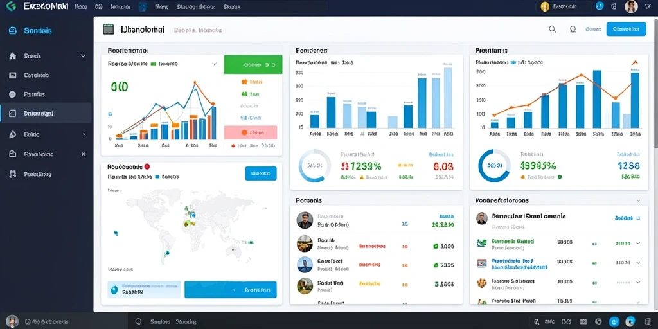Collapse the orange up chevron in right chart card
658x329 pixels.
click(634, 62)
